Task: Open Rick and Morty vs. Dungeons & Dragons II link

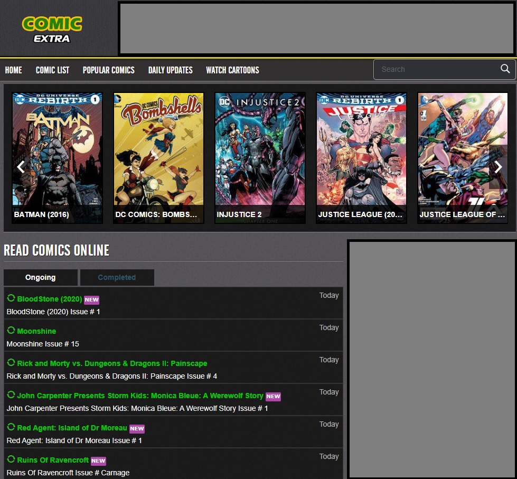Action: tap(112, 363)
